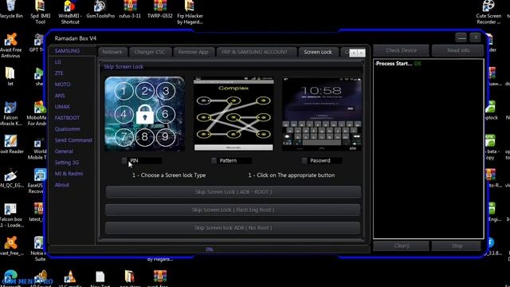The height and width of the screenshot is (287, 510).
Task: Select the rufus-3-11 archive icon
Action: (130, 9)
